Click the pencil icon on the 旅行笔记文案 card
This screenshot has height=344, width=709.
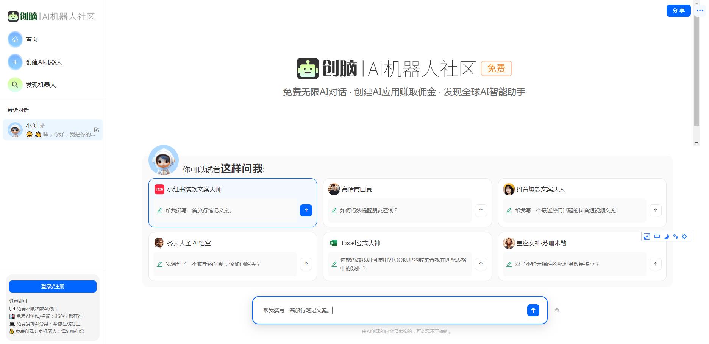pos(159,211)
